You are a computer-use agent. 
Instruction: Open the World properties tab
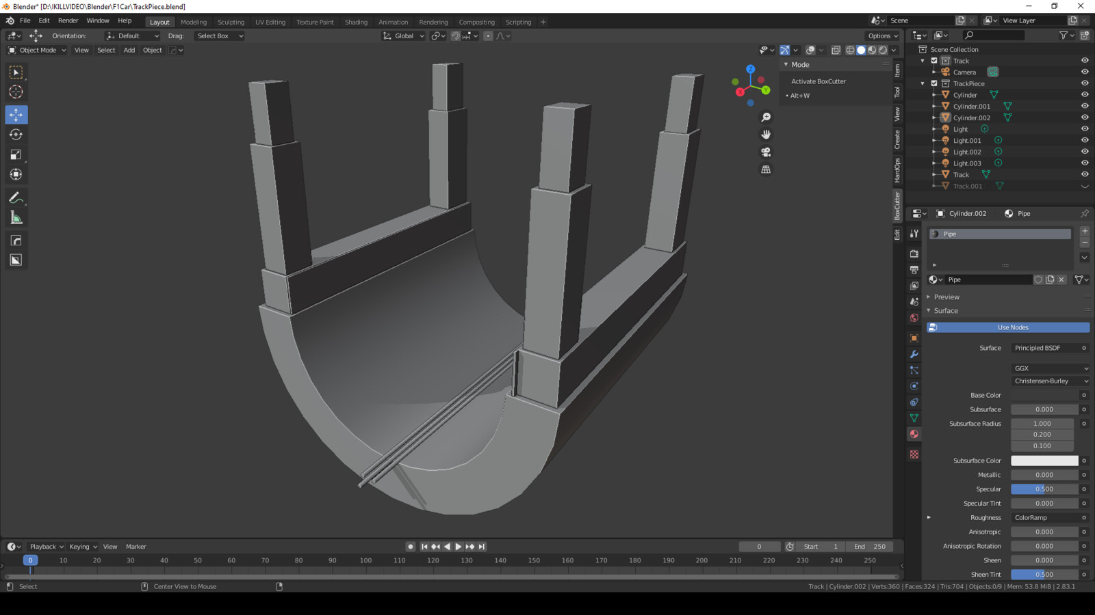(x=914, y=318)
